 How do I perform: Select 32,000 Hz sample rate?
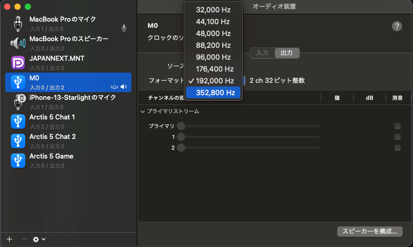[213, 10]
